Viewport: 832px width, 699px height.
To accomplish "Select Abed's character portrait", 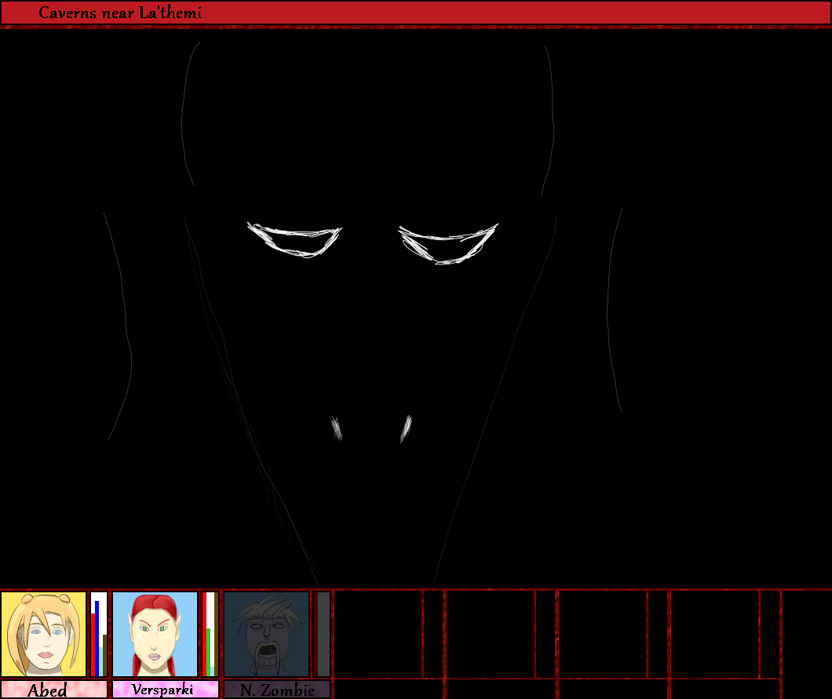I will (x=43, y=634).
